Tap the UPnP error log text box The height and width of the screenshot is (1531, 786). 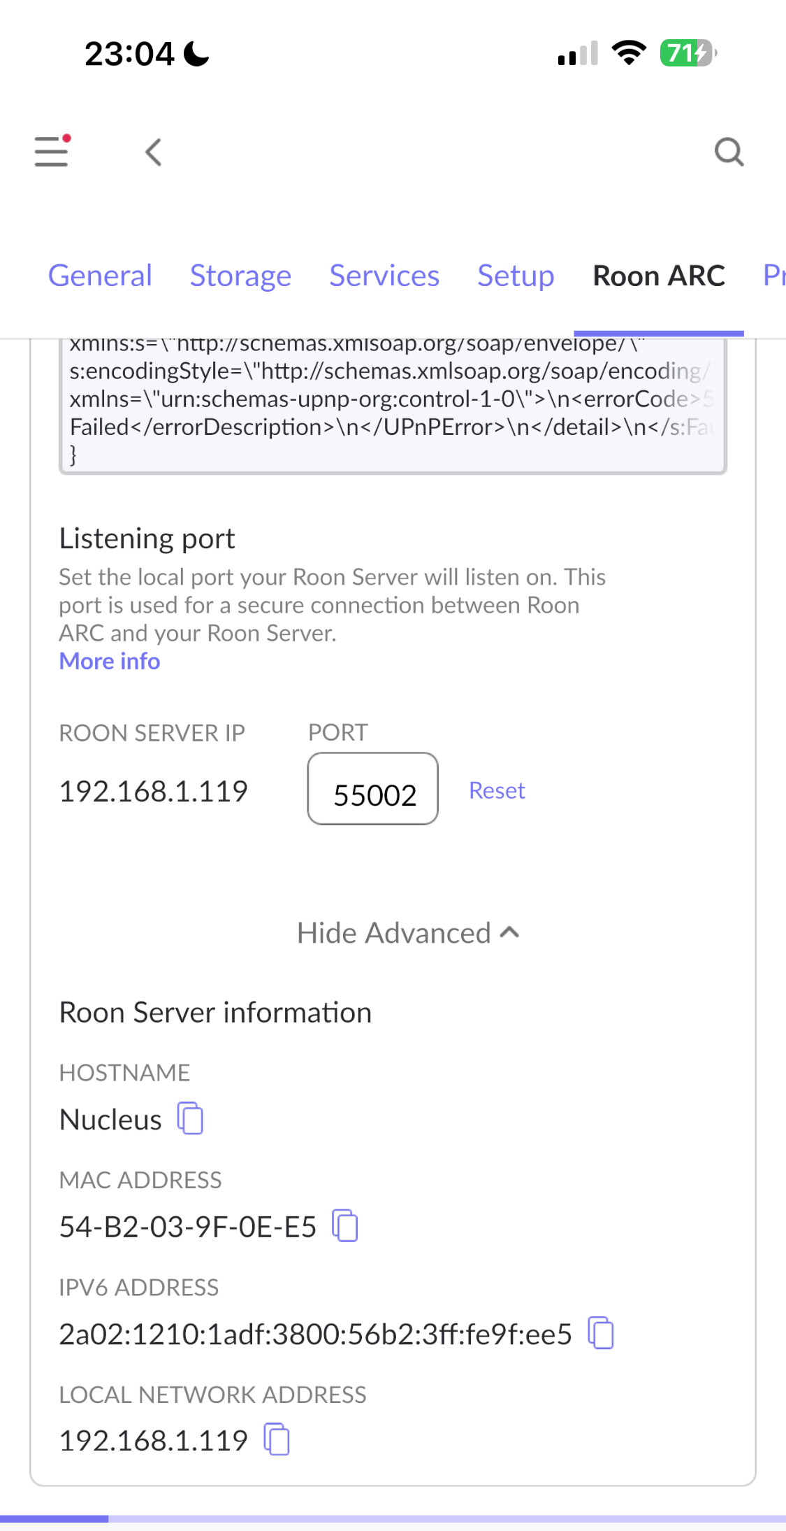pos(393,406)
